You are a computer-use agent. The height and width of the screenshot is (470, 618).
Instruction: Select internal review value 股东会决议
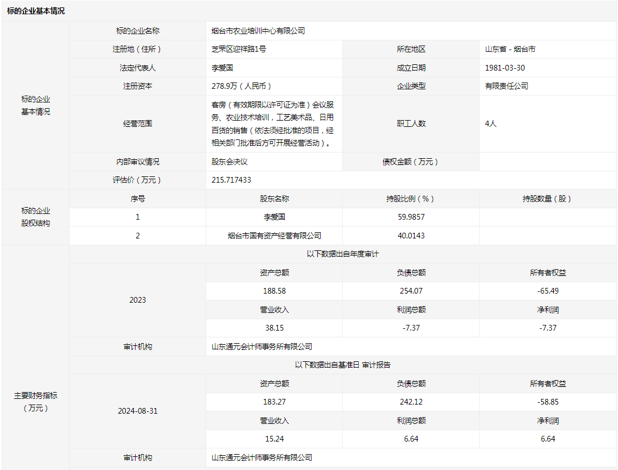pos(230,162)
